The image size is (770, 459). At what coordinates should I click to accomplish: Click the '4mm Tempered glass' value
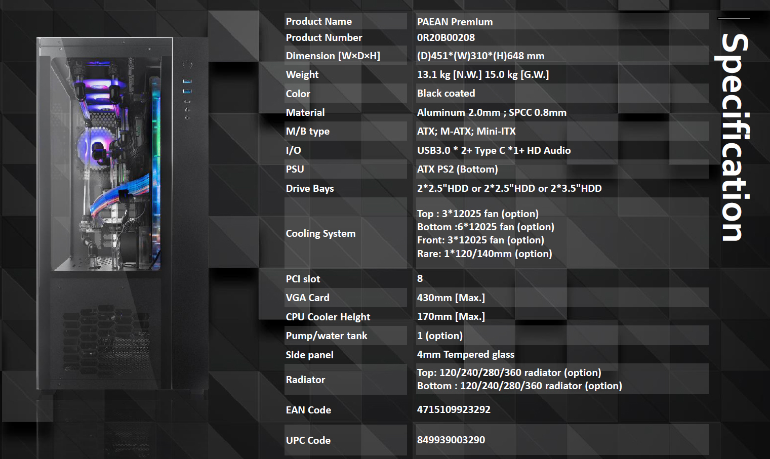coord(466,354)
